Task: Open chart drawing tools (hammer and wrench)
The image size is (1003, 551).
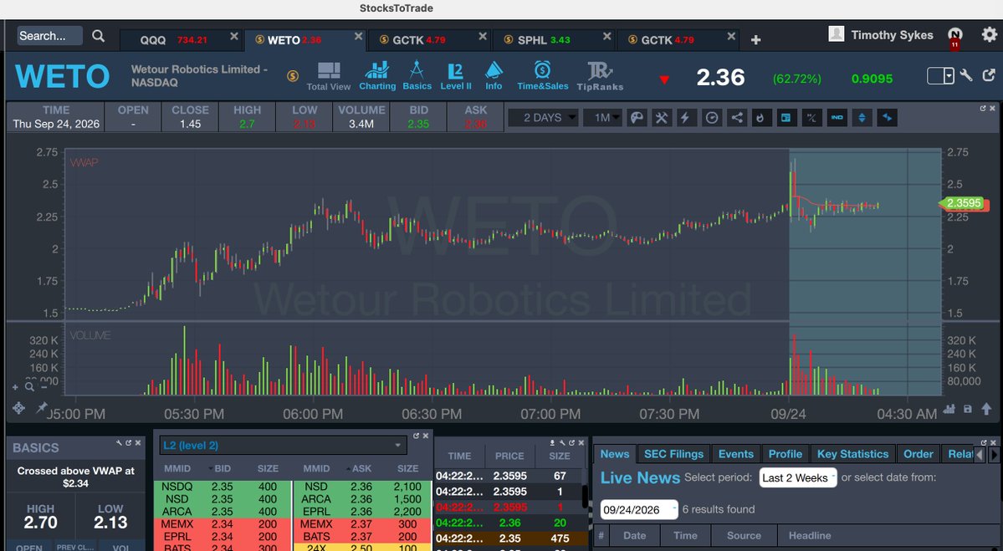Action: tap(662, 118)
